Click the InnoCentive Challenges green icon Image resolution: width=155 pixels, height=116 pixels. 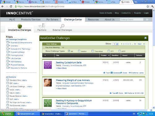coord(20,26)
